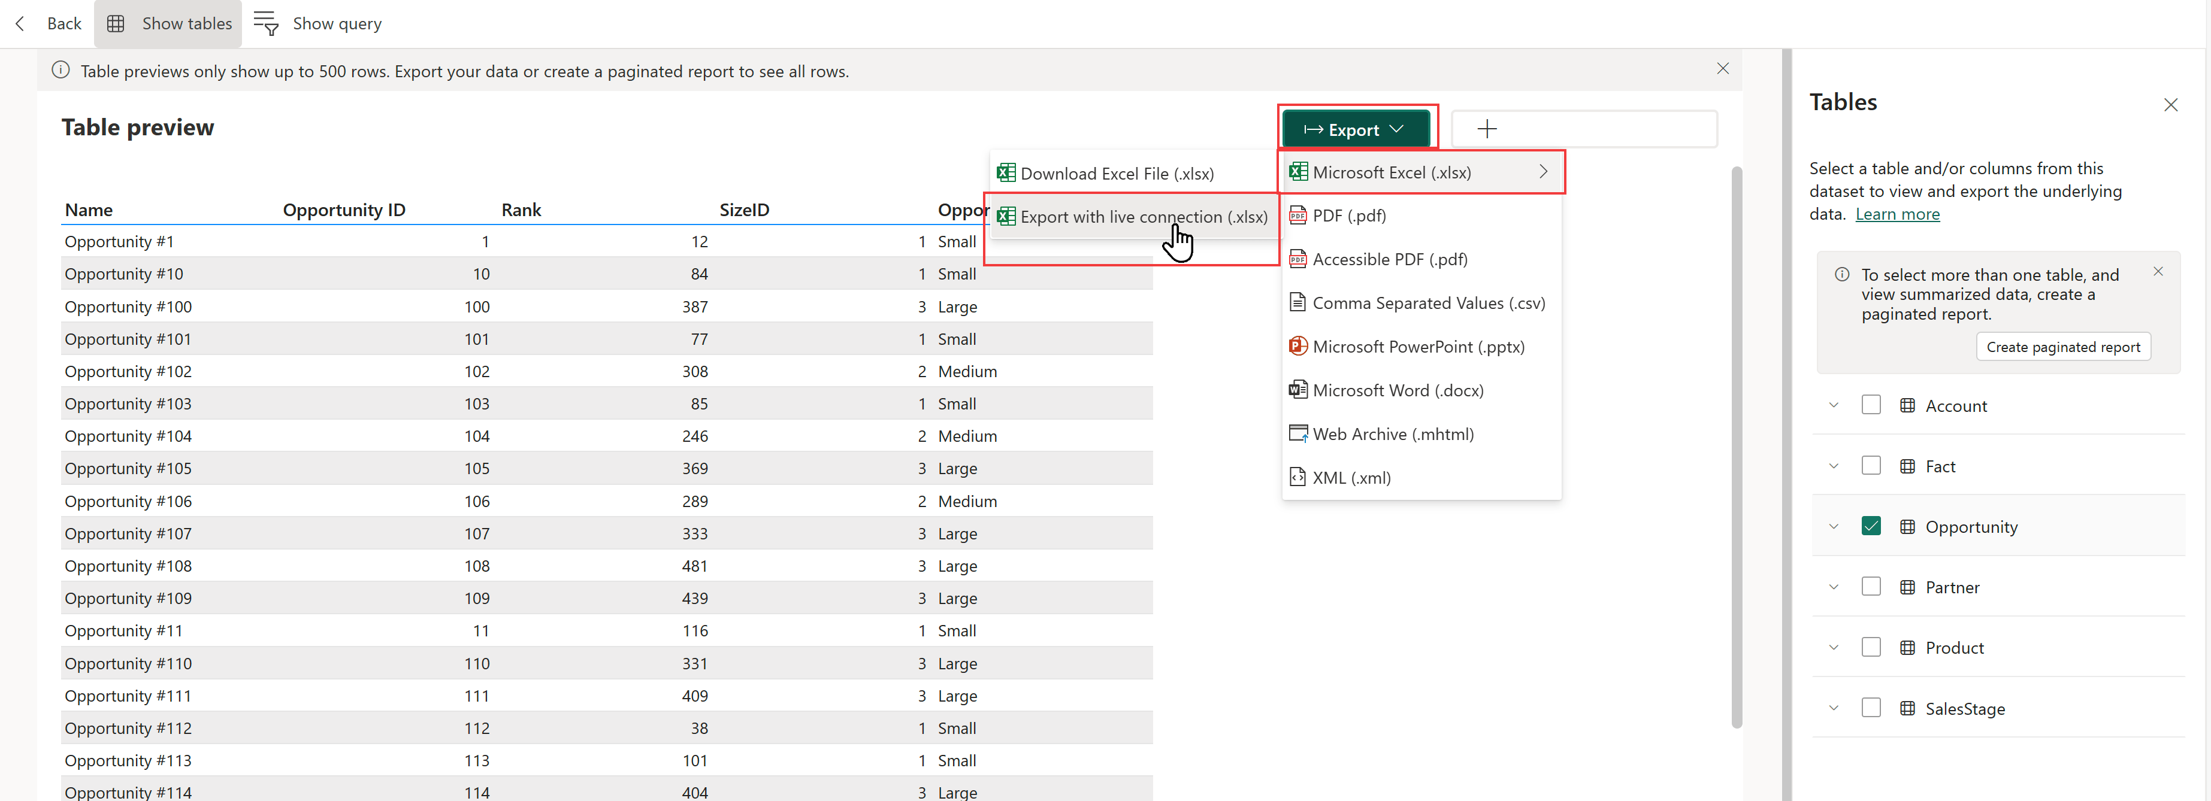Open the Show tables grid view
Image resolution: width=2211 pixels, height=801 pixels.
[168, 23]
